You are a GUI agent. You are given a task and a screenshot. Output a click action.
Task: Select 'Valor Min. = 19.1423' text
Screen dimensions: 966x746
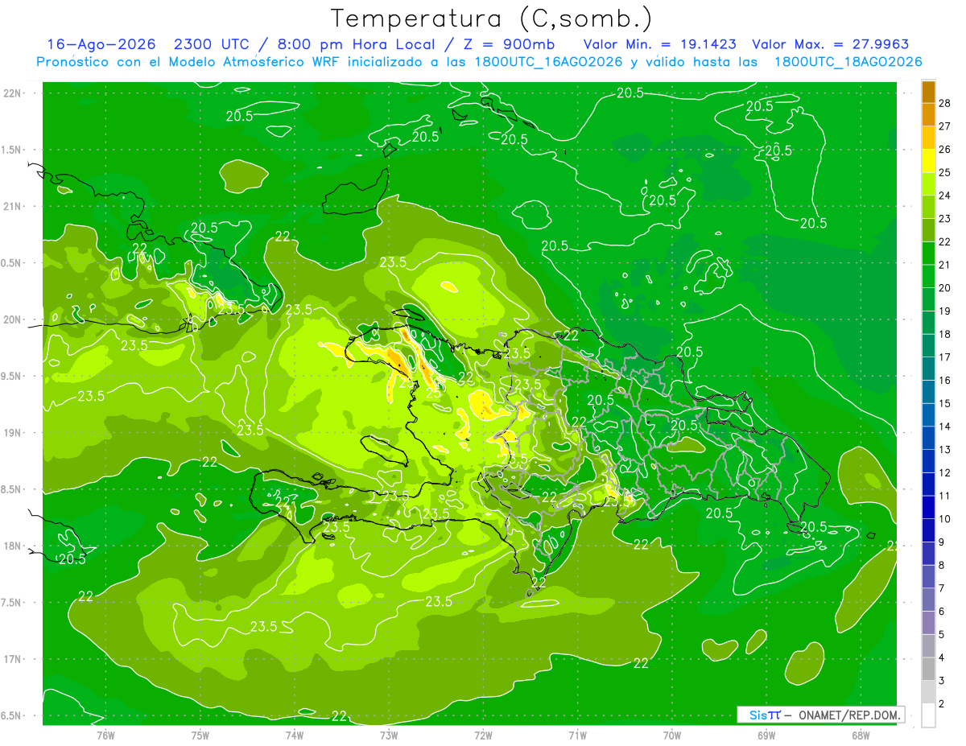coord(660,44)
